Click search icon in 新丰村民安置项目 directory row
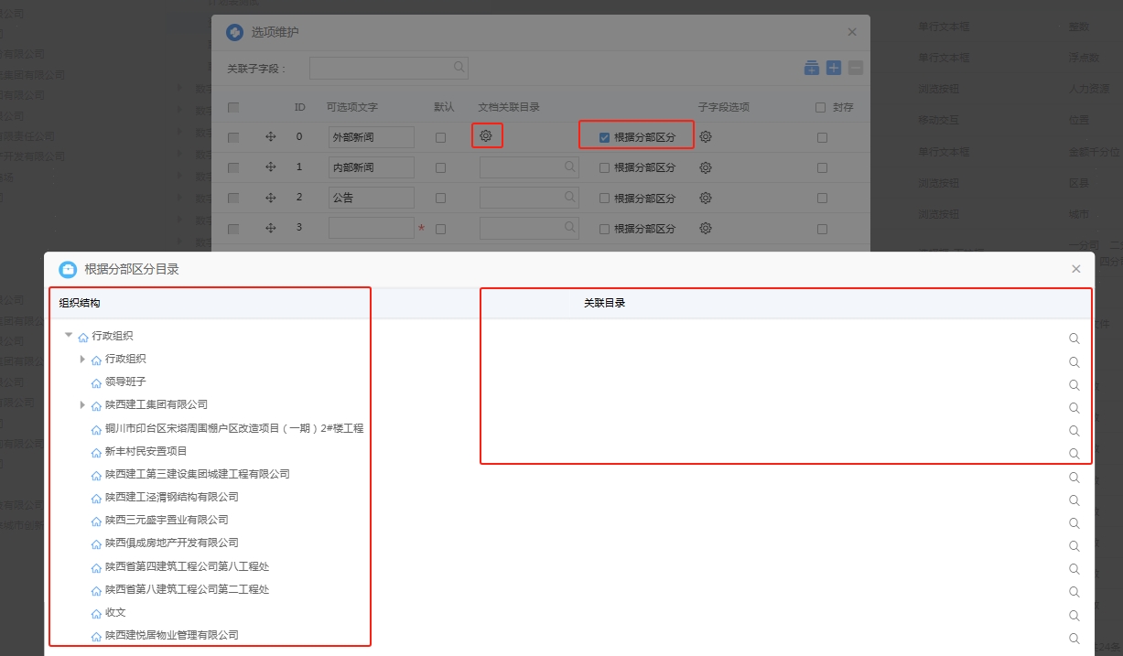This screenshot has height=656, width=1123. (x=1074, y=454)
